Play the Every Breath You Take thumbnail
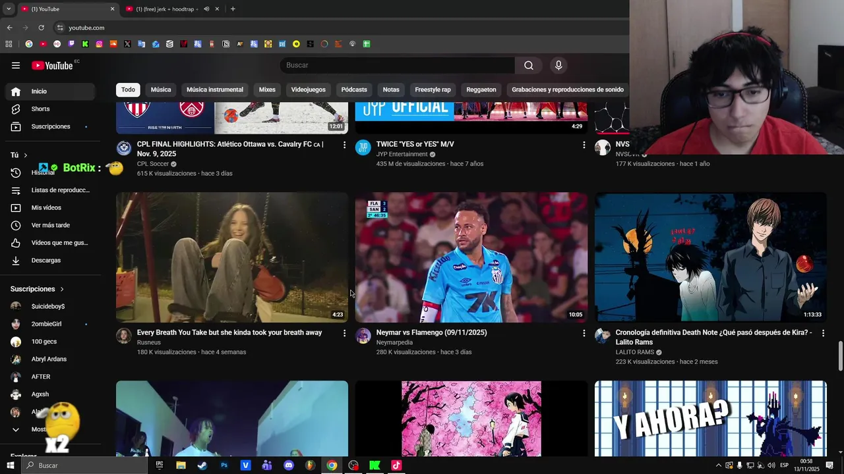Viewport: 844px width, 474px height. [x=232, y=257]
